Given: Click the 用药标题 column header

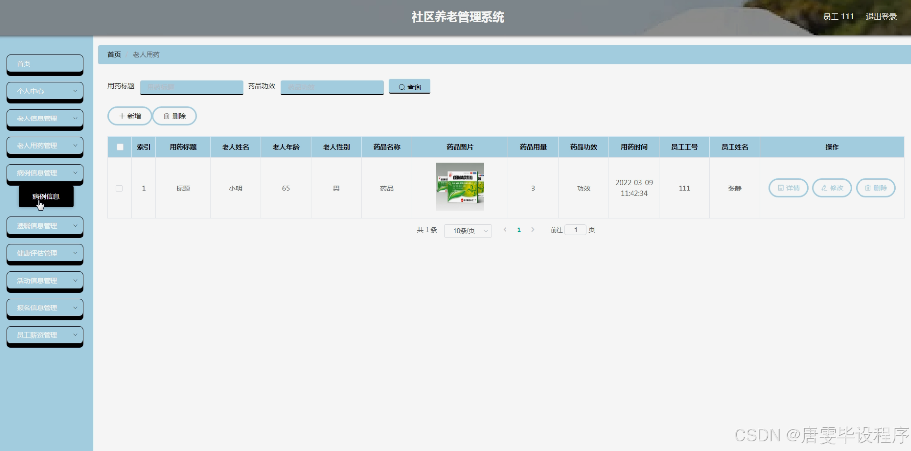Looking at the screenshot, I should pyautogui.click(x=183, y=147).
